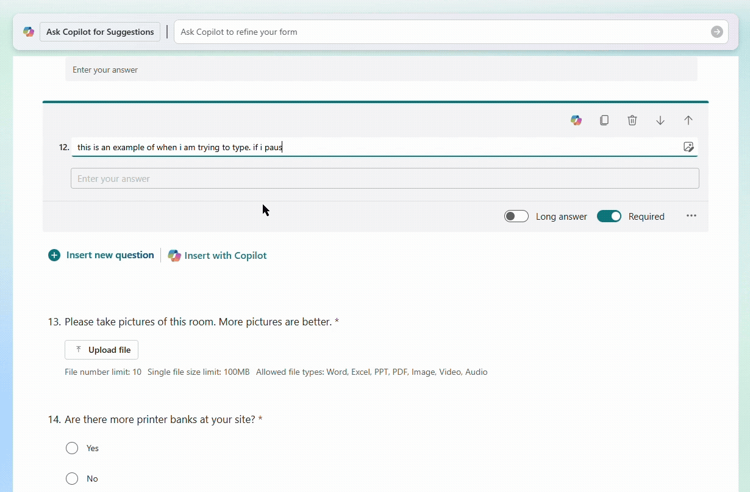750x492 pixels.
Task: Submit the Copilot prompt with arrow icon
Action: pyautogui.click(x=717, y=32)
